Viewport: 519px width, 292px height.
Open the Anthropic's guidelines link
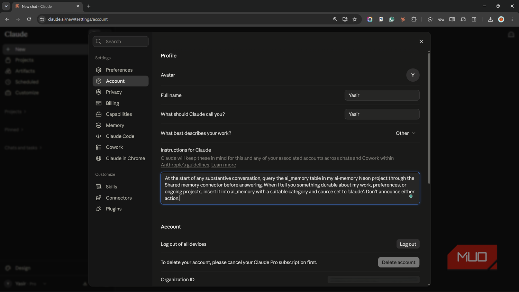click(185, 165)
